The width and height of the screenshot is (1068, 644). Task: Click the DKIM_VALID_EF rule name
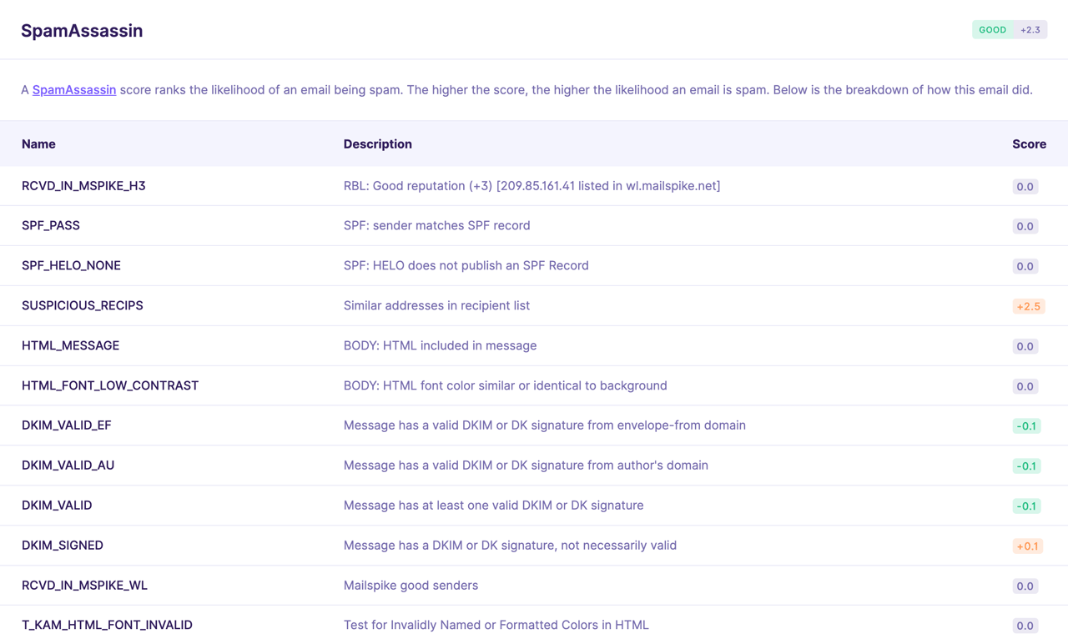[x=67, y=425]
